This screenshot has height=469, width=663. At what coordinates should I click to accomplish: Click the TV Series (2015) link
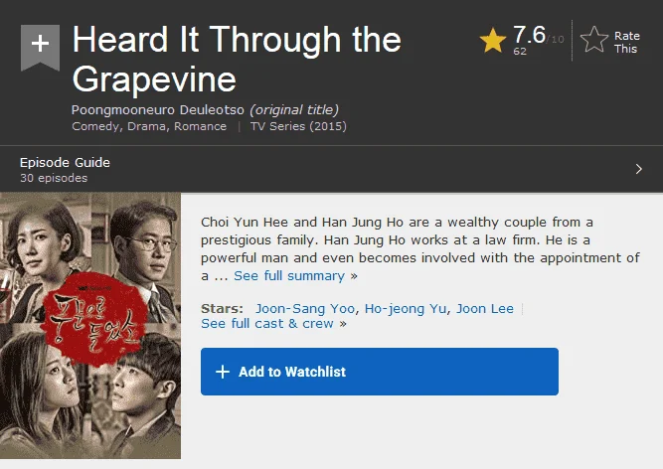pyautogui.click(x=298, y=126)
